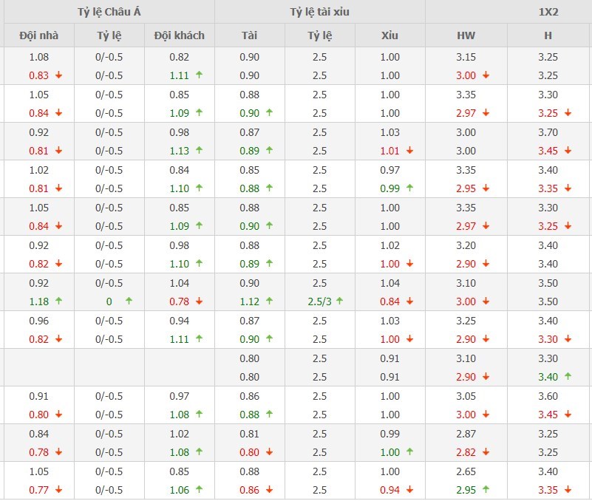
Task: Click the up arrow next to 1.12
Action: click(x=269, y=301)
